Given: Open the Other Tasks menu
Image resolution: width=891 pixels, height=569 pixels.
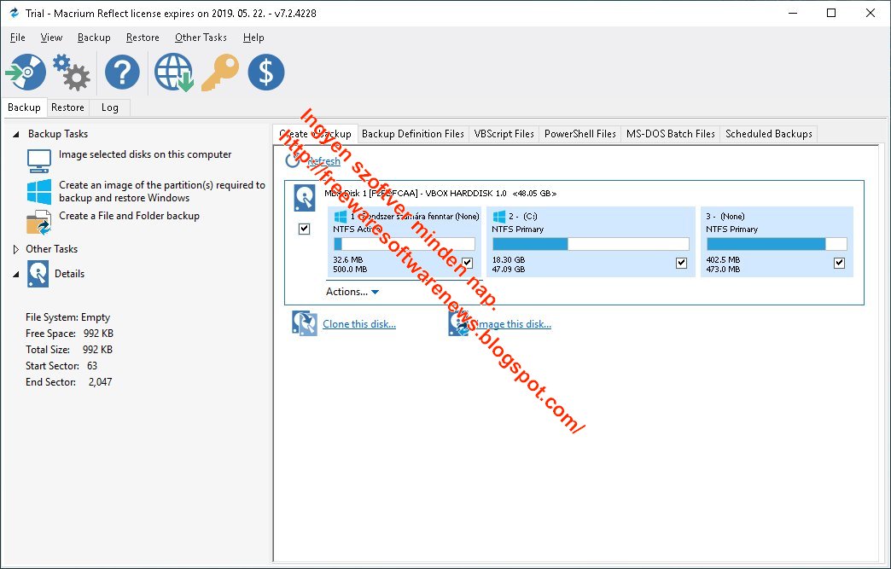Looking at the screenshot, I should [x=201, y=38].
